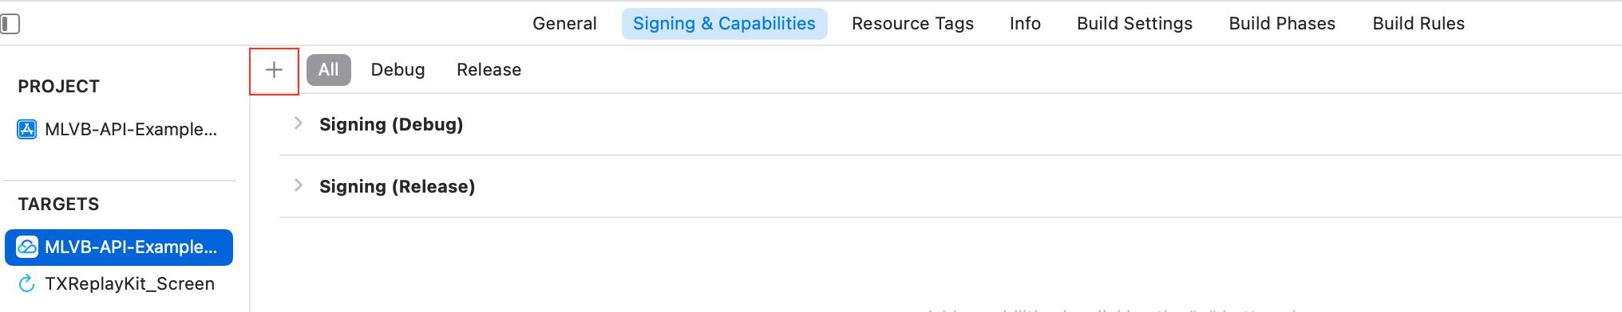
Task: Toggle the targets sidebar panel icon
Action: tap(10, 24)
